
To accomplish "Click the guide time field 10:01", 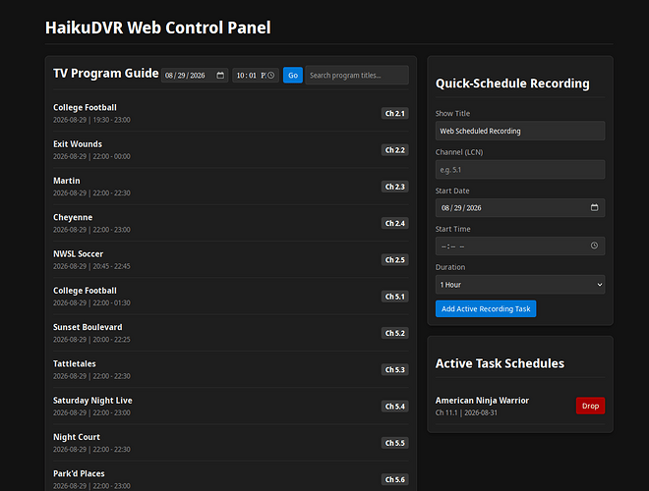I will pos(256,76).
